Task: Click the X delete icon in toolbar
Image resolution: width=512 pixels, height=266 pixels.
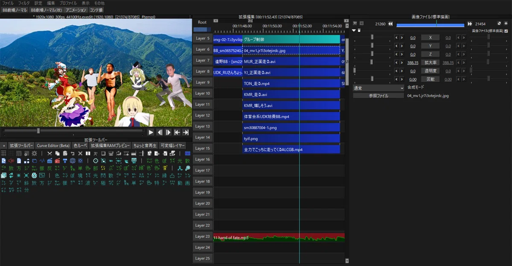Action: [80, 153]
